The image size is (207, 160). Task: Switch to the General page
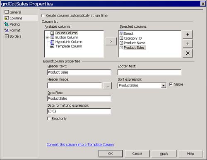[15, 12]
